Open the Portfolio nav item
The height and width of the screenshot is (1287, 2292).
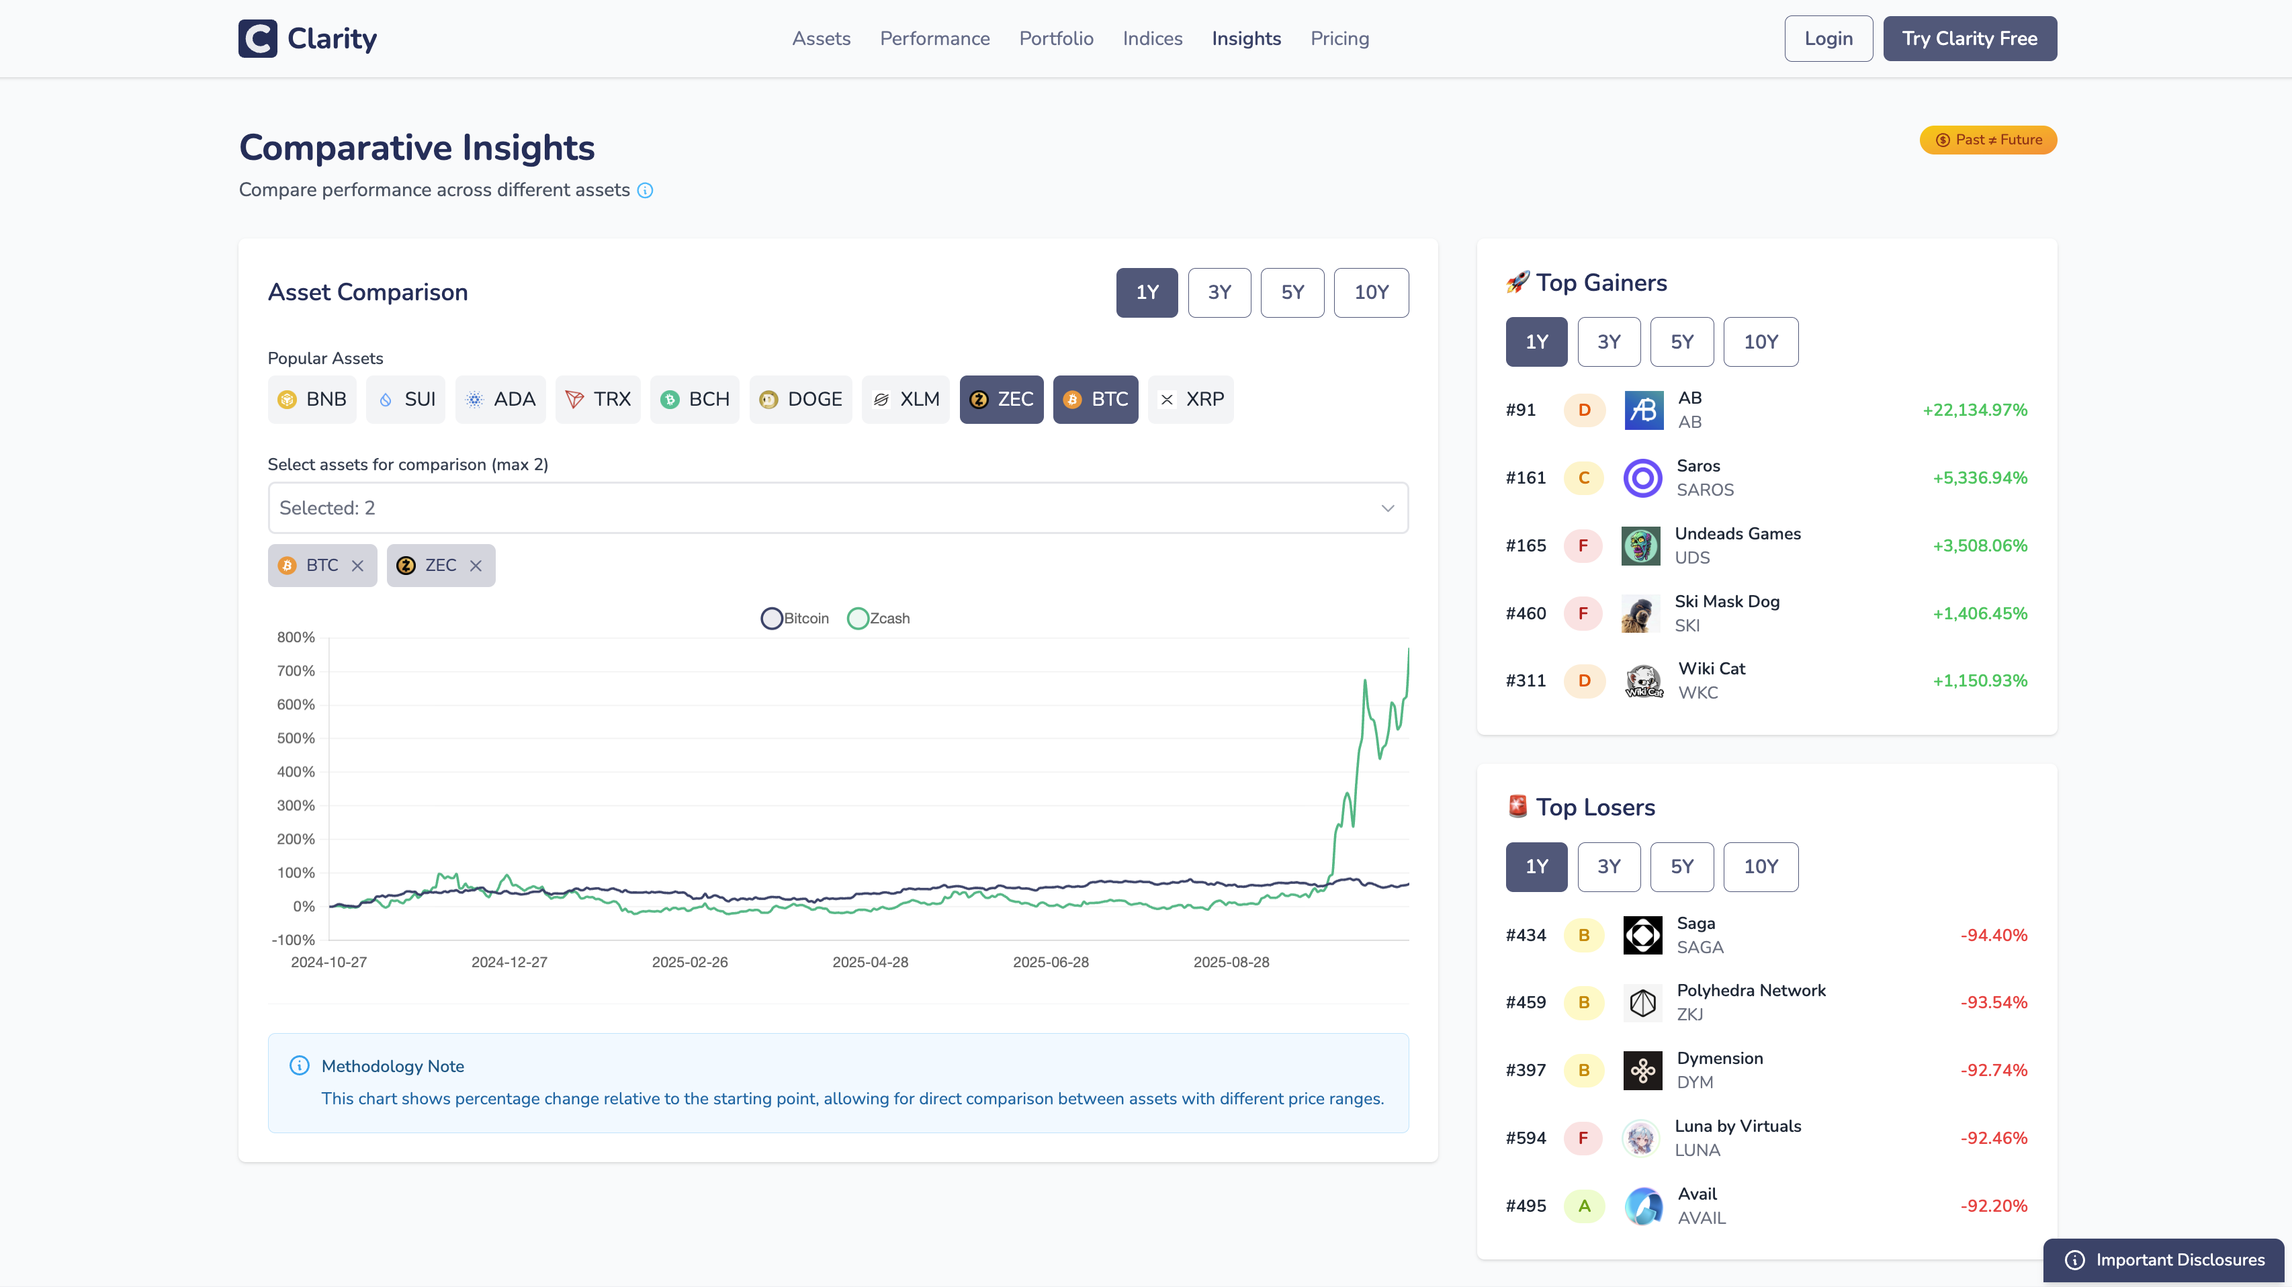pyautogui.click(x=1055, y=38)
